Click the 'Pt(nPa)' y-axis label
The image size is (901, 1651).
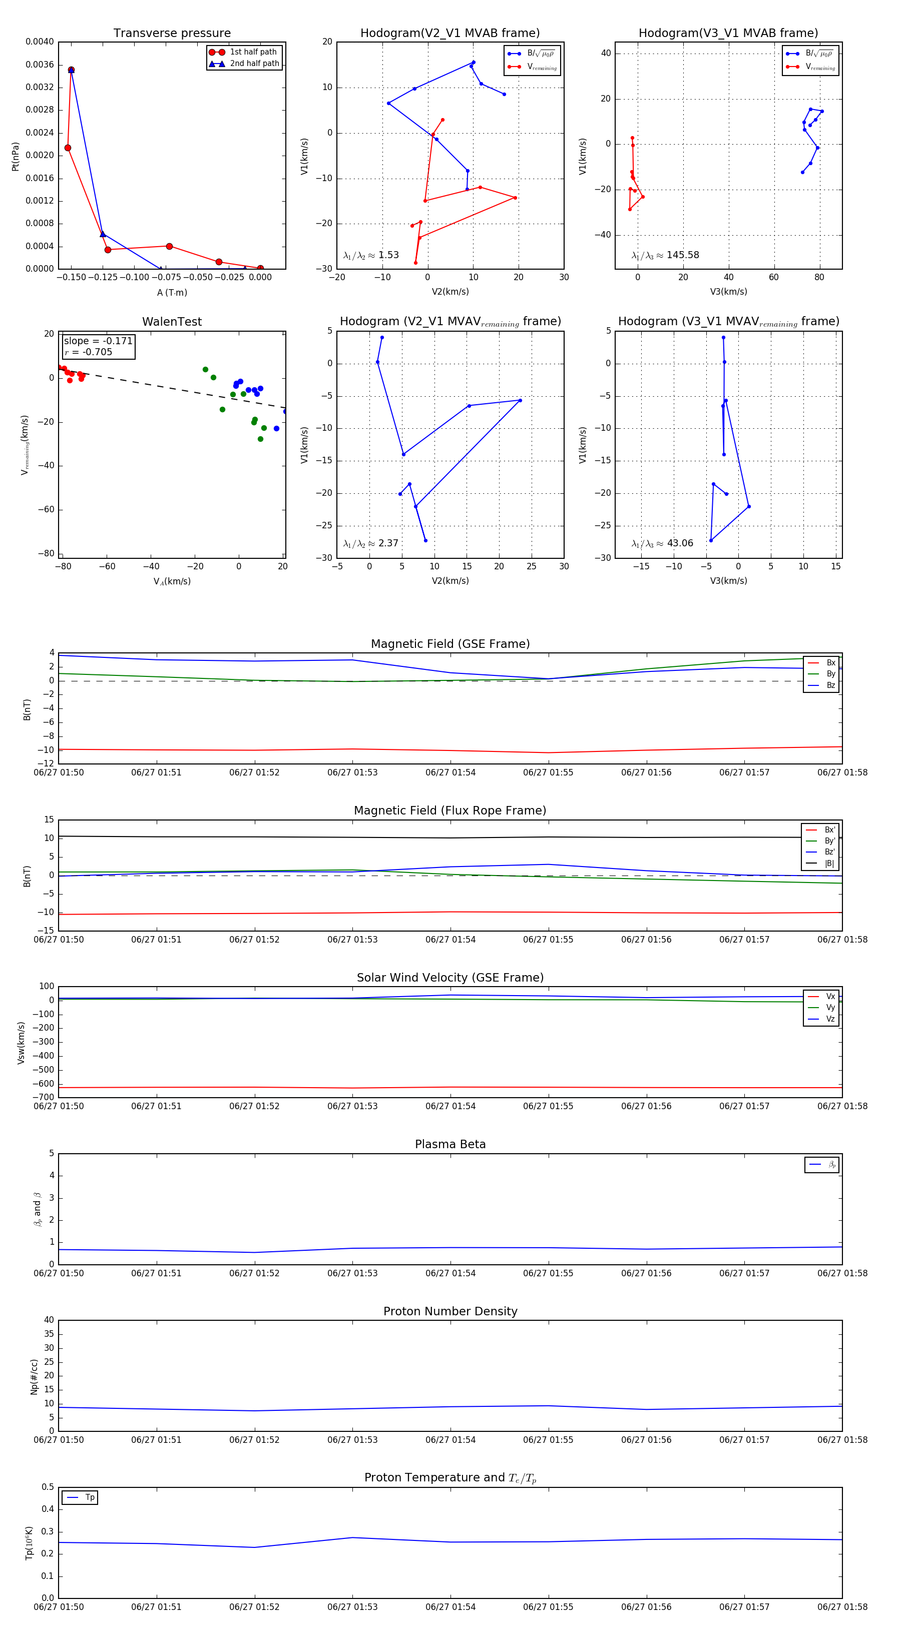point(16,156)
